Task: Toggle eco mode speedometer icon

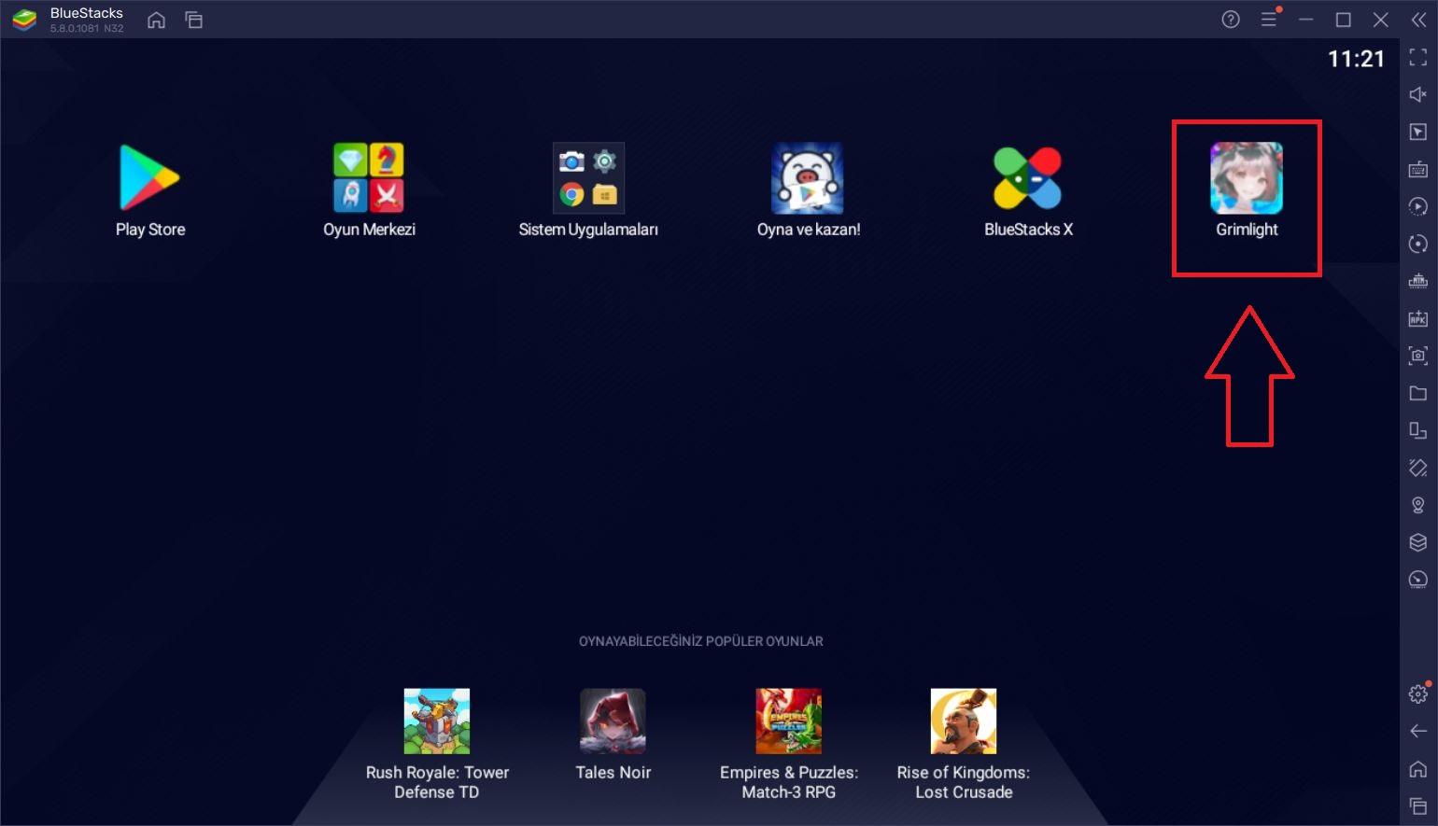Action: (1418, 580)
